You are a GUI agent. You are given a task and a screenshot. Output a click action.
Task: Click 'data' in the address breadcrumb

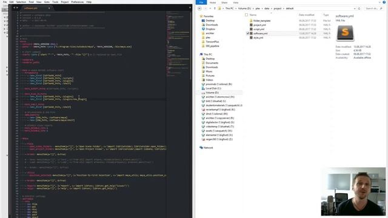(267, 8)
